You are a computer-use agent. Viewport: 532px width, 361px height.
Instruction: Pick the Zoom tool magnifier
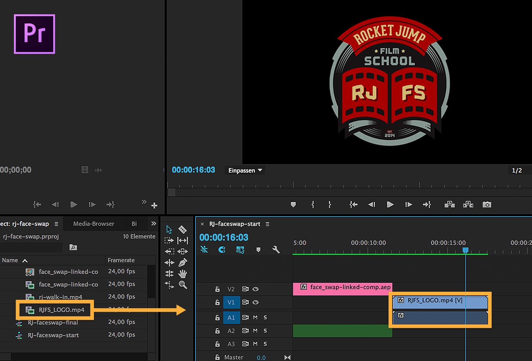pos(183,285)
